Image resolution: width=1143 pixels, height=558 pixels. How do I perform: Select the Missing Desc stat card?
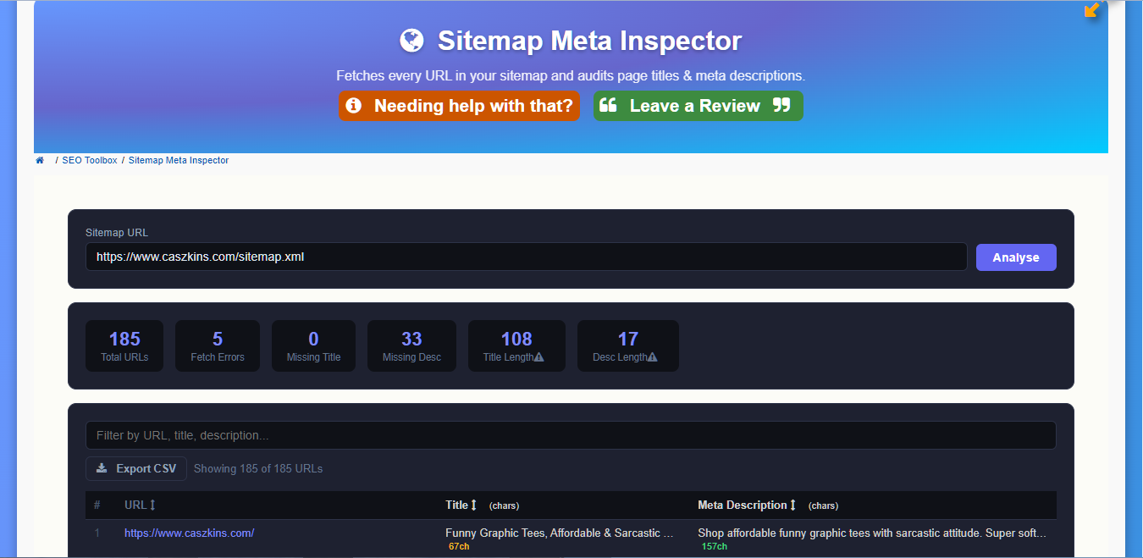(411, 345)
